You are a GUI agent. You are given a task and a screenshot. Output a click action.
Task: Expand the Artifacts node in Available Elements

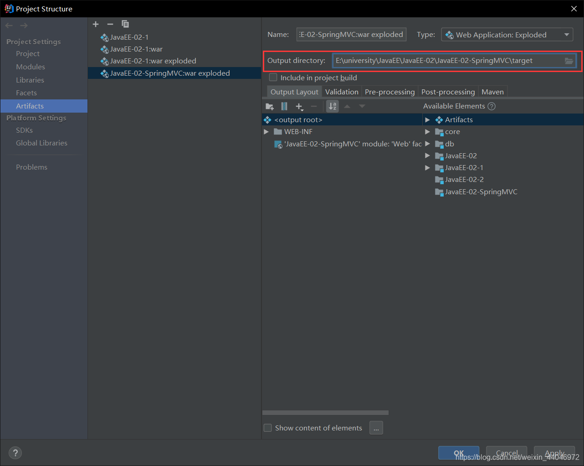(x=427, y=120)
